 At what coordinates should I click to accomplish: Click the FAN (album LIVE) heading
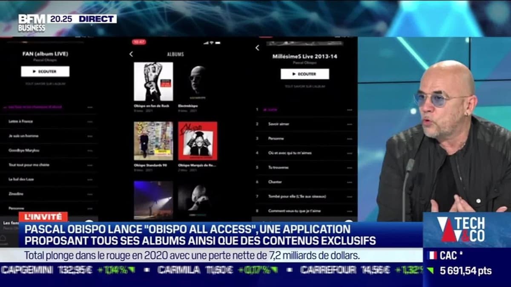[45, 54]
